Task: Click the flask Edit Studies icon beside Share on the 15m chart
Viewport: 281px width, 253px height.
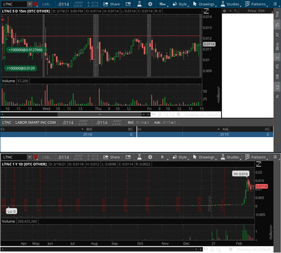Action: click(140, 4)
